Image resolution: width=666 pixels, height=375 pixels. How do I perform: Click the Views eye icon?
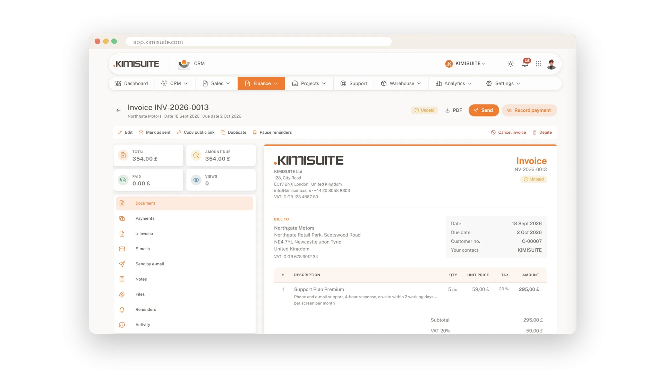pos(196,180)
